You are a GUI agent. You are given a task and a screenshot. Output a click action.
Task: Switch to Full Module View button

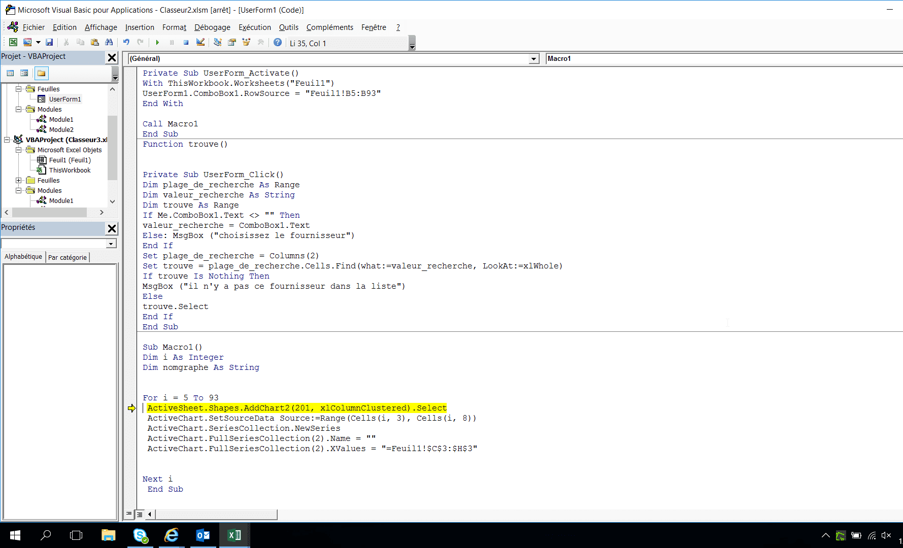[x=140, y=514]
